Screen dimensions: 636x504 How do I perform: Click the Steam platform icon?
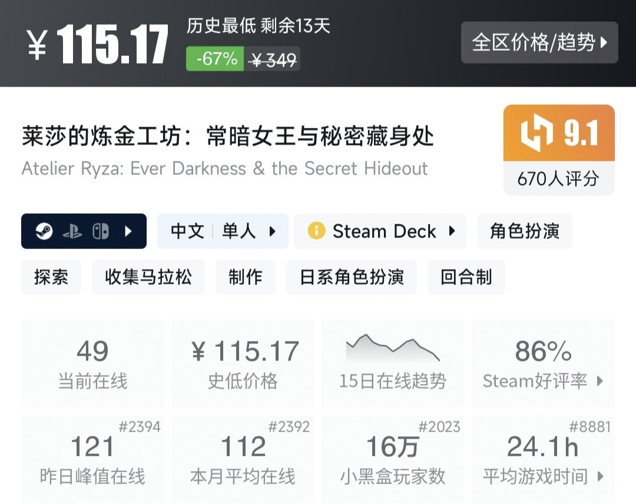pyautogui.click(x=44, y=231)
